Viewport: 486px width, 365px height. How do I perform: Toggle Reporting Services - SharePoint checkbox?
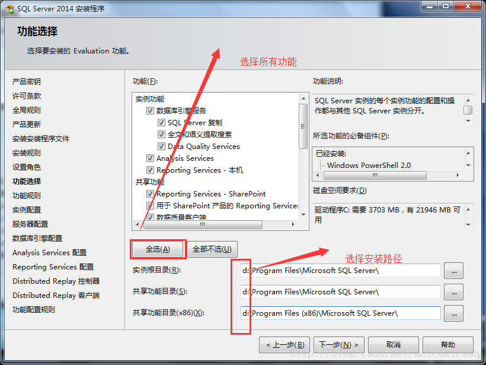click(x=150, y=194)
